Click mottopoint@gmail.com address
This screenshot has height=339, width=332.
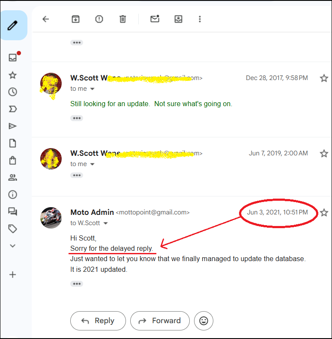click(153, 212)
